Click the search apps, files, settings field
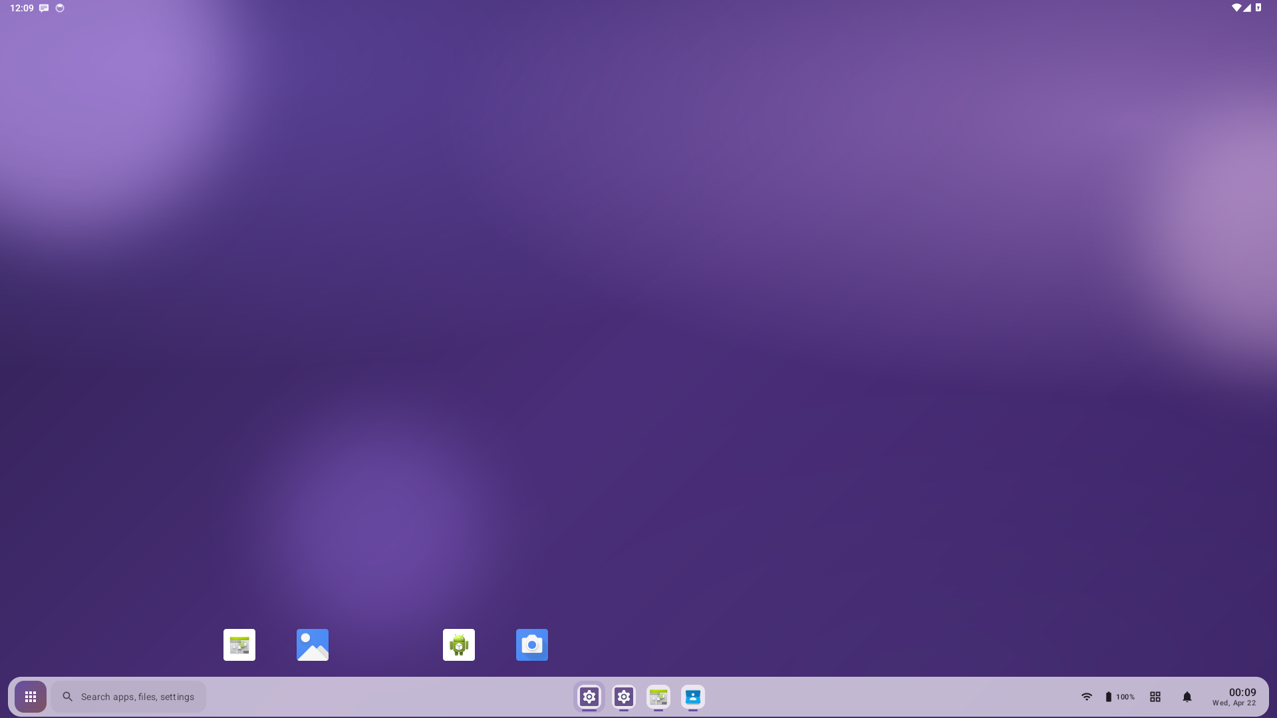Viewport: 1277px width, 718px height. click(x=128, y=697)
